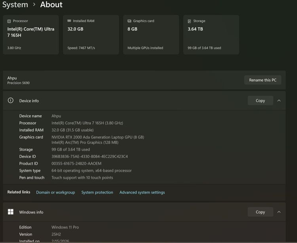
Task: Open Domain or workgroup link
Action: click(55, 192)
